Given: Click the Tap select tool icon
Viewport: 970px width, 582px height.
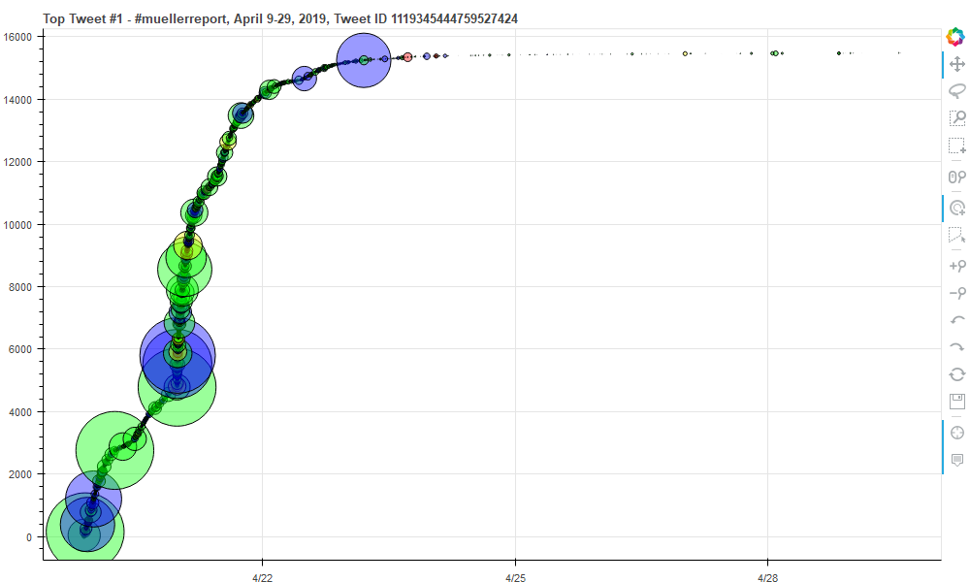Looking at the screenshot, I should click(956, 208).
